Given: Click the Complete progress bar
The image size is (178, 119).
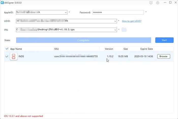Looking at the screenshot, I should click(83, 40).
